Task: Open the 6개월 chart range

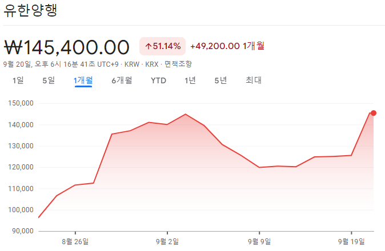Action: (x=122, y=80)
